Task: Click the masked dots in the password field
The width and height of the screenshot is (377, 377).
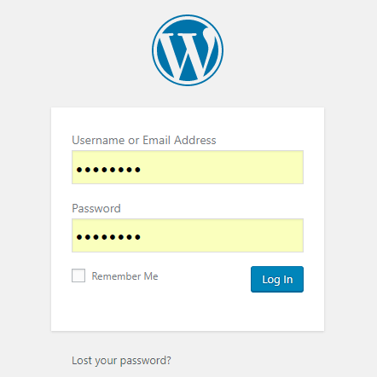Action: click(x=108, y=237)
